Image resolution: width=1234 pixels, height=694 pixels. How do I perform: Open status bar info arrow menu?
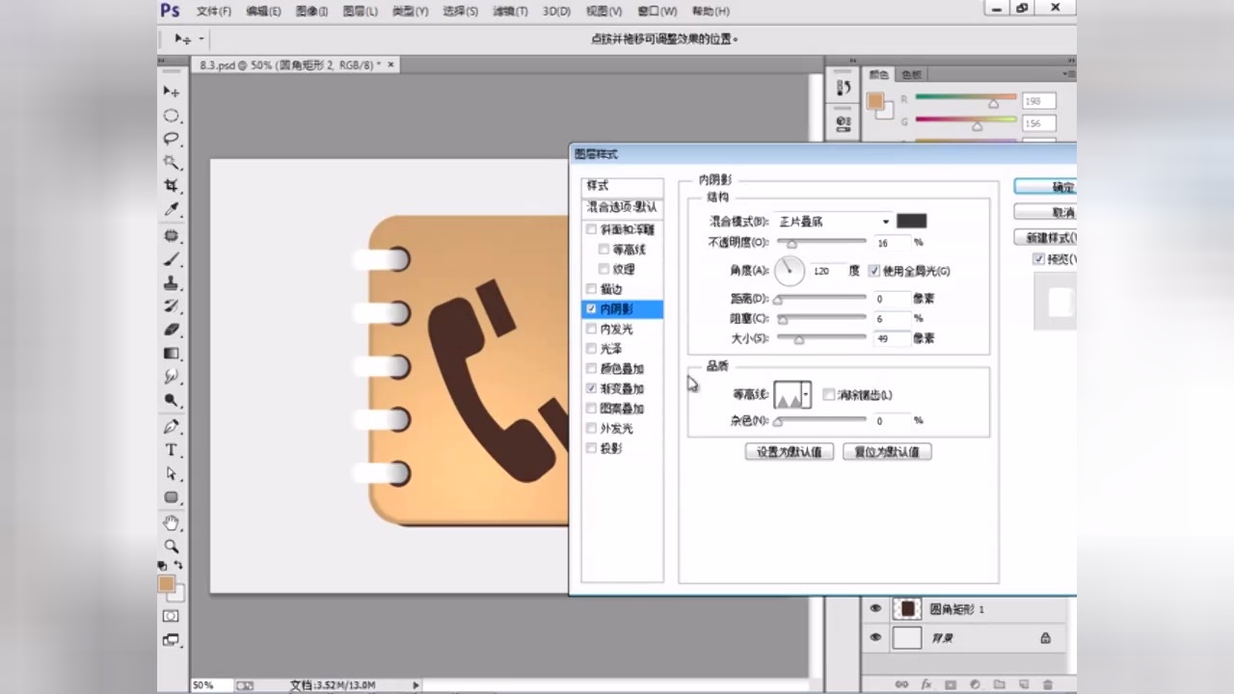(x=416, y=685)
